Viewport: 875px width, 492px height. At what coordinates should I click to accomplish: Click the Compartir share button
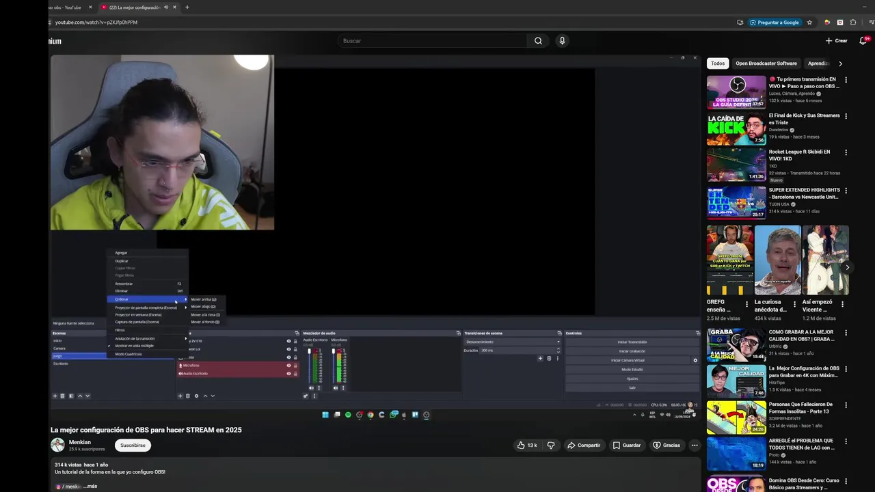[x=584, y=445]
